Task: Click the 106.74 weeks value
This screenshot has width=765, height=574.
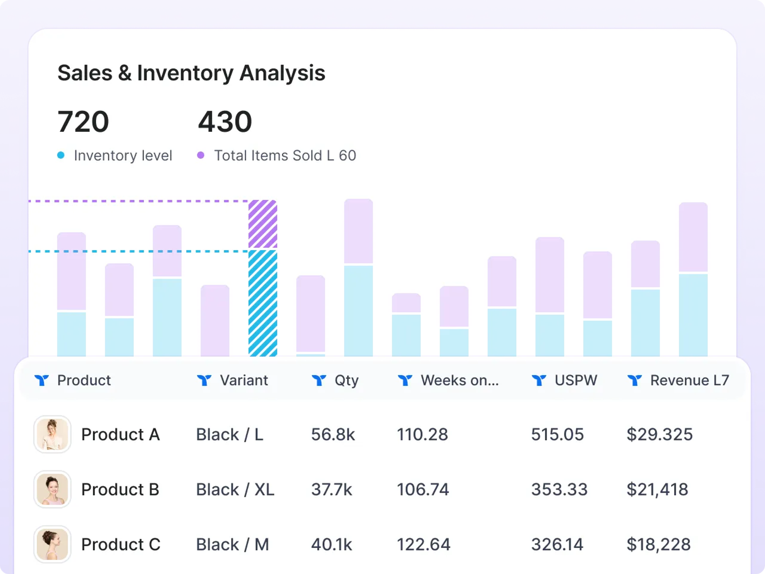Action: 423,489
